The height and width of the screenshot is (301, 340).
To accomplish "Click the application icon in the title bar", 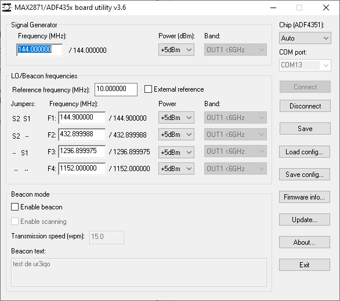I will [7, 8].
